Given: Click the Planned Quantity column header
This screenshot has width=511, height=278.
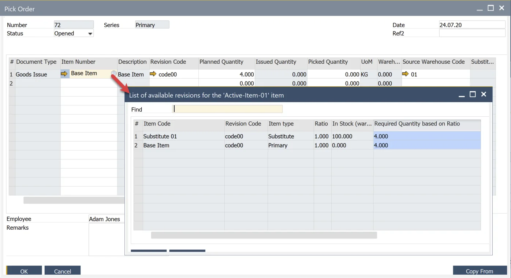Looking at the screenshot, I should pyautogui.click(x=221, y=61).
